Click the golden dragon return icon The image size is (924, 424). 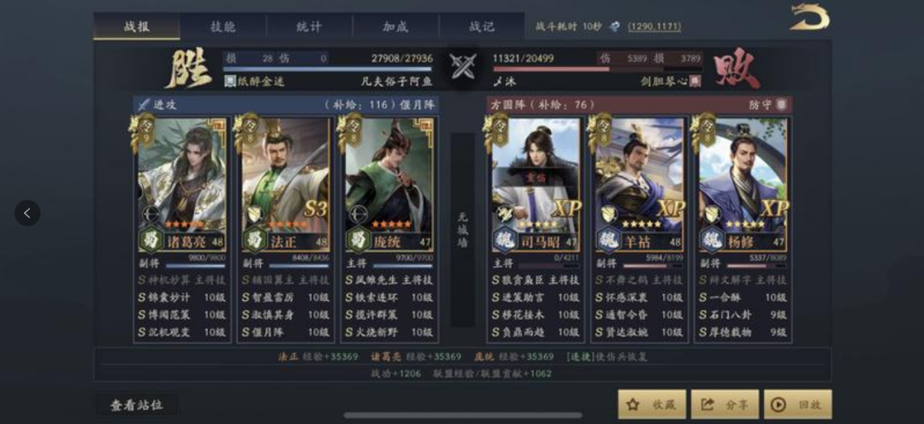click(x=810, y=16)
